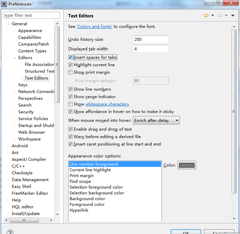The width and height of the screenshot is (240, 234).
Task: Toggle Show whitespace characters checkbox
Action: [70, 104]
